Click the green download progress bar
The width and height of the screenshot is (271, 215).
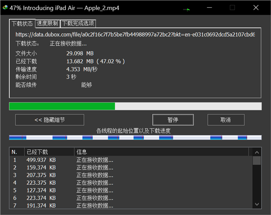135,106
